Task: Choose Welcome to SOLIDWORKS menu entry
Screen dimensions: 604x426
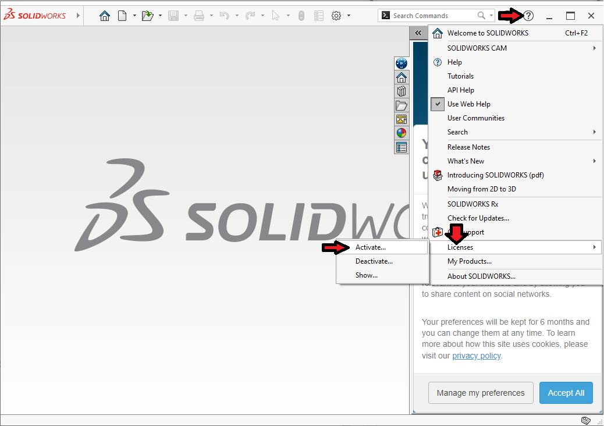Action: click(x=515, y=33)
